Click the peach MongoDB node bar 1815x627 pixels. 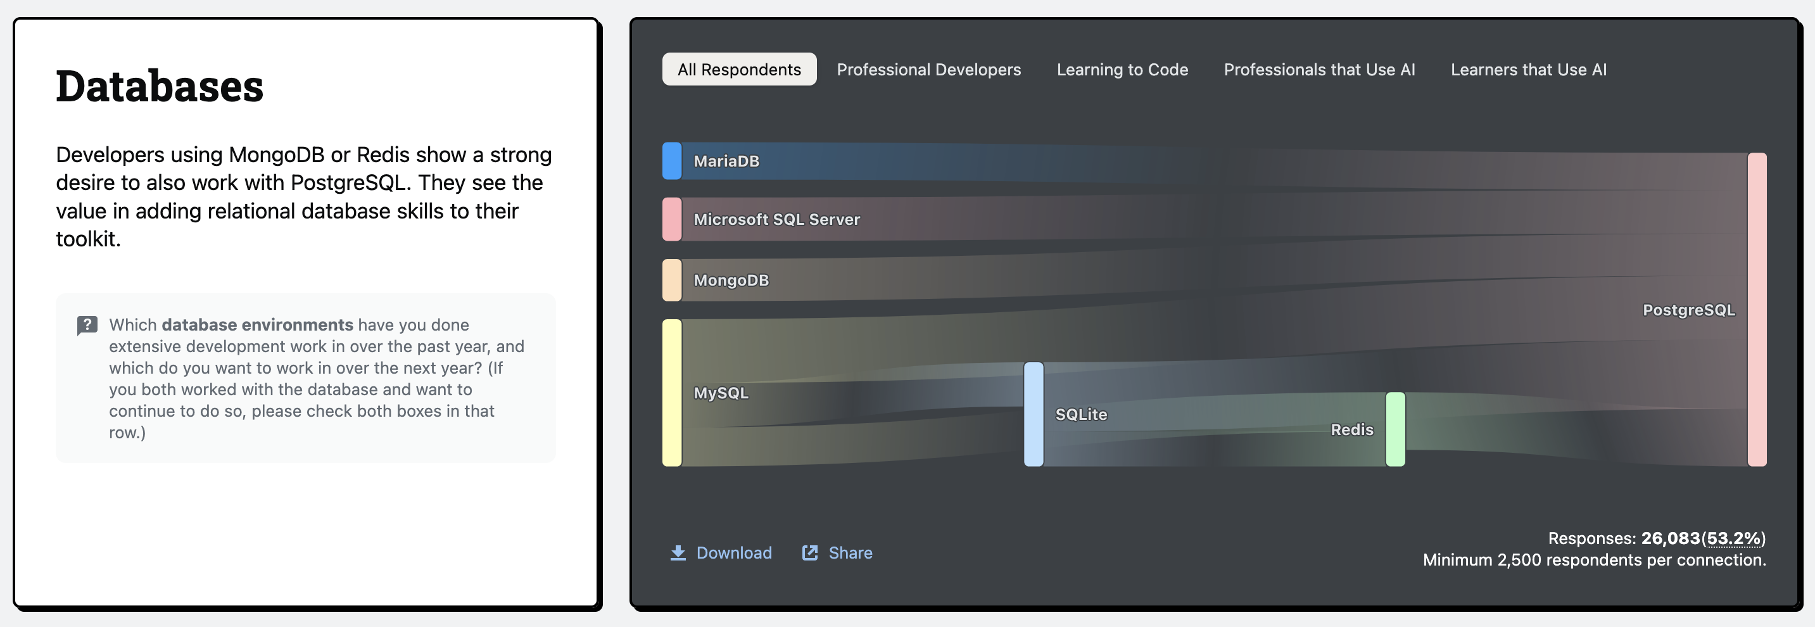coord(672,281)
